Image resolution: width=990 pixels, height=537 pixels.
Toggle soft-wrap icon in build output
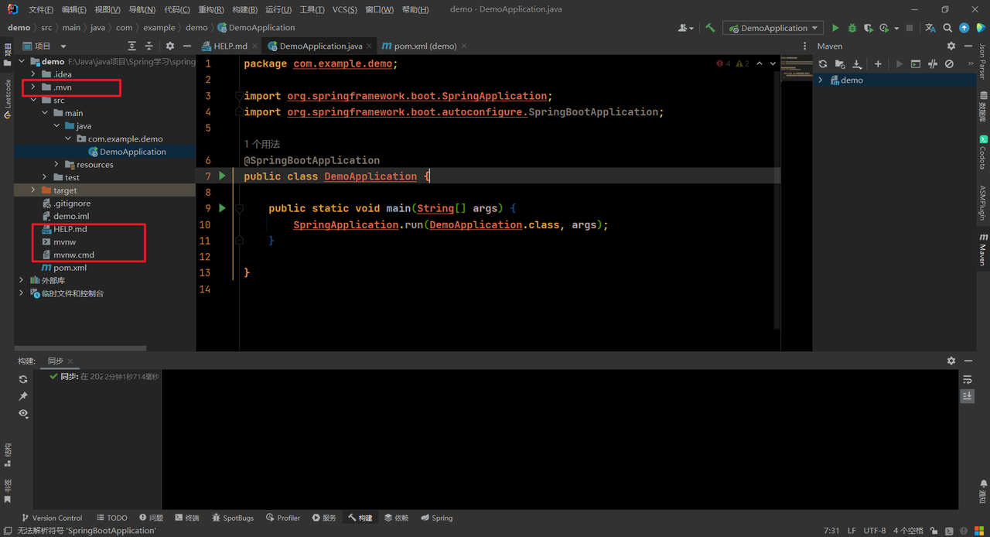[968, 379]
